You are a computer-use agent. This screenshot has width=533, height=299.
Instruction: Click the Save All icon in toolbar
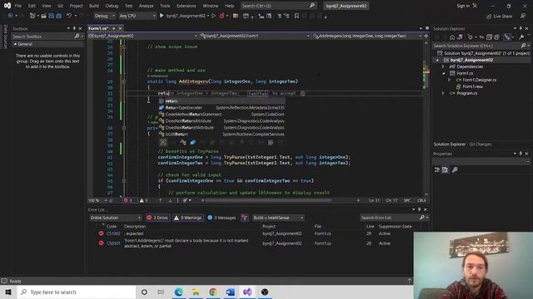coord(58,16)
